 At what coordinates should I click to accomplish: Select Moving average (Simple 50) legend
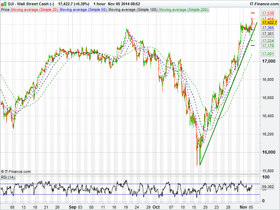(x=83, y=10)
